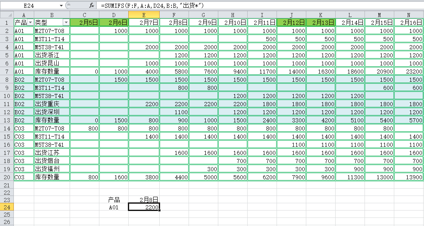Select cell 出货重庆 in row 11

coord(52,104)
